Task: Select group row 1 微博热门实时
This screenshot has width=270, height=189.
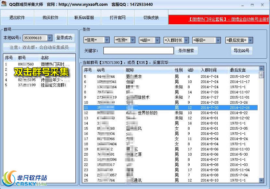Action: pos(39,64)
